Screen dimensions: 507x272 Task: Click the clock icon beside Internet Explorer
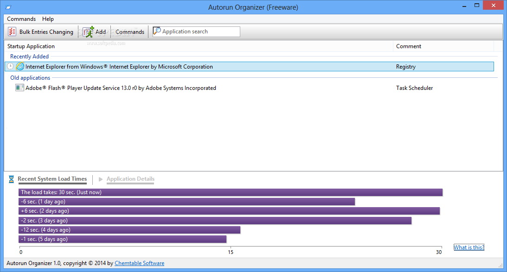click(11, 66)
